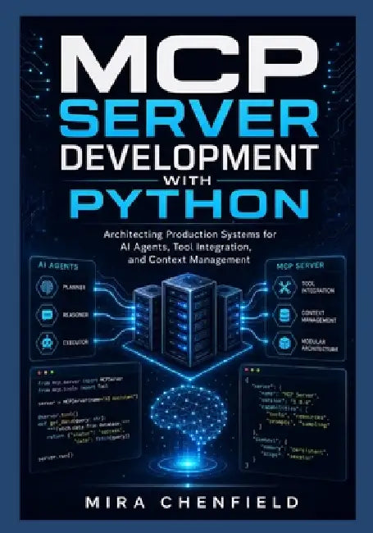The image size is (373, 533).
Task: Click "and Context Management" subtitle line
Action: point(189,260)
